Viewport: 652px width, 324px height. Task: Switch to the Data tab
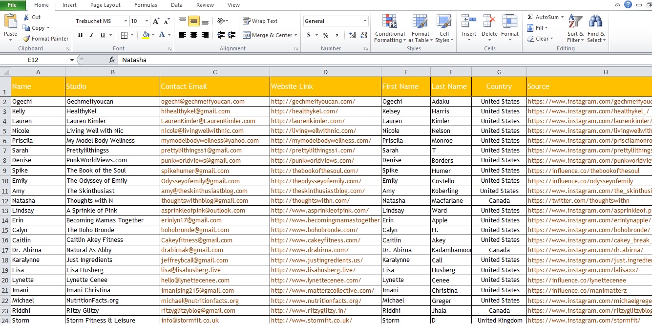point(177,5)
